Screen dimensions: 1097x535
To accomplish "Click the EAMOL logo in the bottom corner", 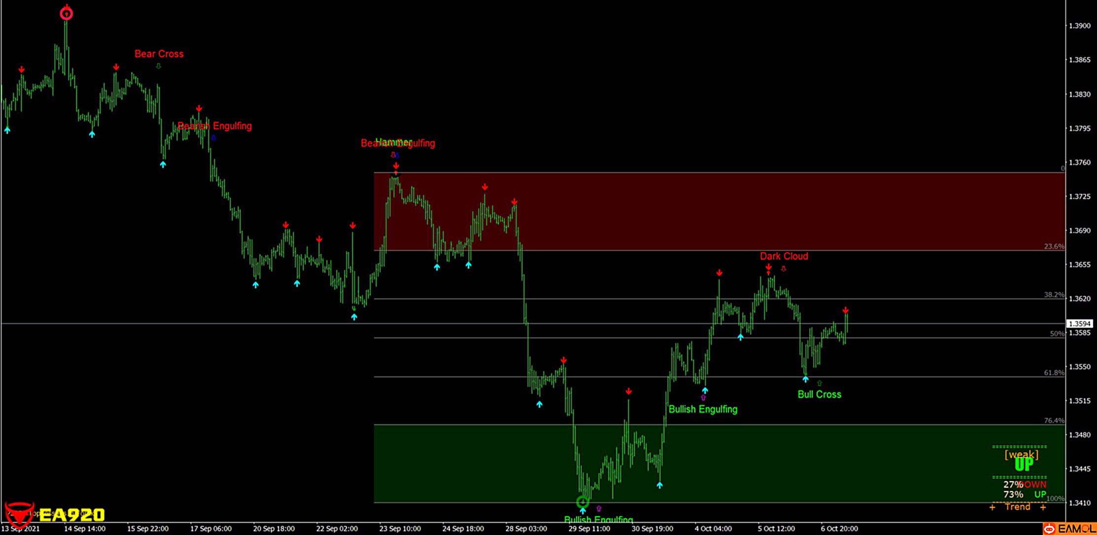I will 1069,529.
